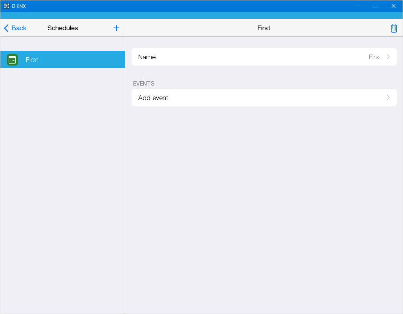Click the green calendar icon beside First
Viewport: 403px width, 314px height.
click(12, 60)
